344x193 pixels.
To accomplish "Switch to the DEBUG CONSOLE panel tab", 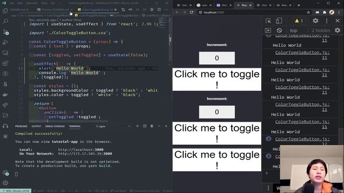I will [55, 127].
